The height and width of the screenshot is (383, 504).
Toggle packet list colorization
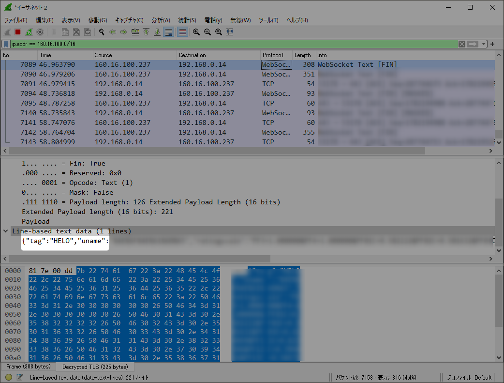pyautogui.click(x=182, y=32)
